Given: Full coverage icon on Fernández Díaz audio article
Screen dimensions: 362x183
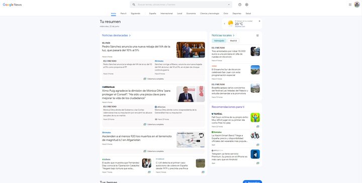Looking at the screenshot, I should coord(149,172).
